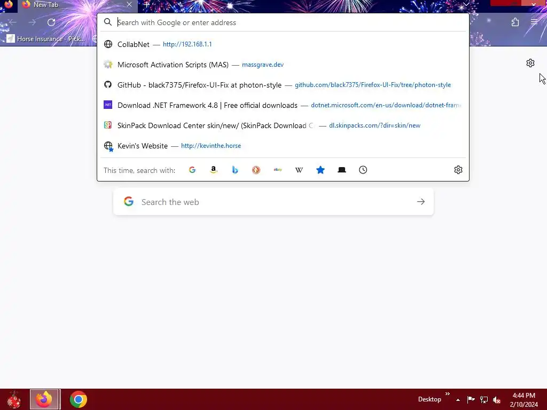
Task: Go back one page
Action: (x=13, y=22)
